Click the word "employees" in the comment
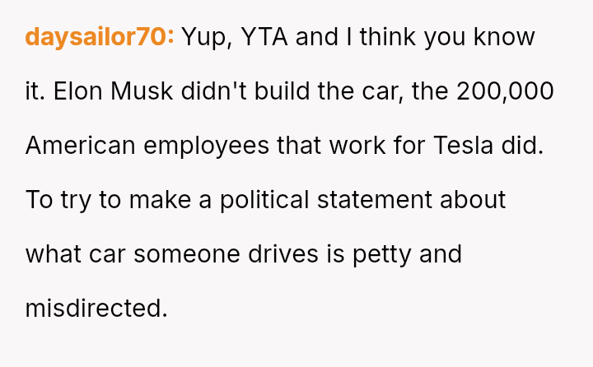This screenshot has height=367, width=593. click(x=207, y=146)
